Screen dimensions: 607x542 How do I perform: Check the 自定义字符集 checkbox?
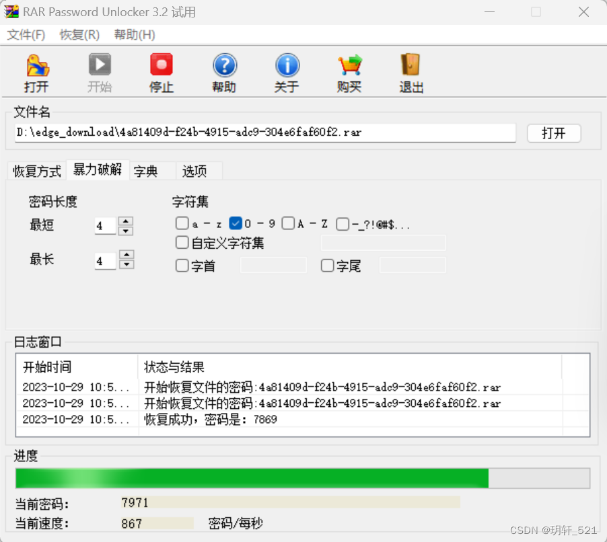pos(182,243)
